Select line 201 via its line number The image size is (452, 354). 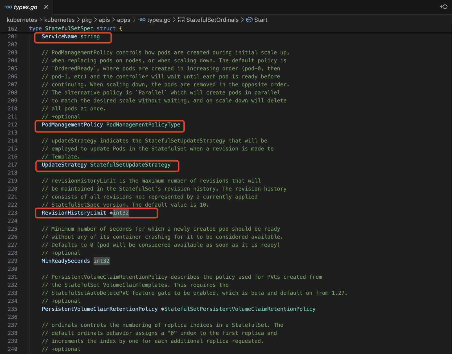[x=12, y=36]
